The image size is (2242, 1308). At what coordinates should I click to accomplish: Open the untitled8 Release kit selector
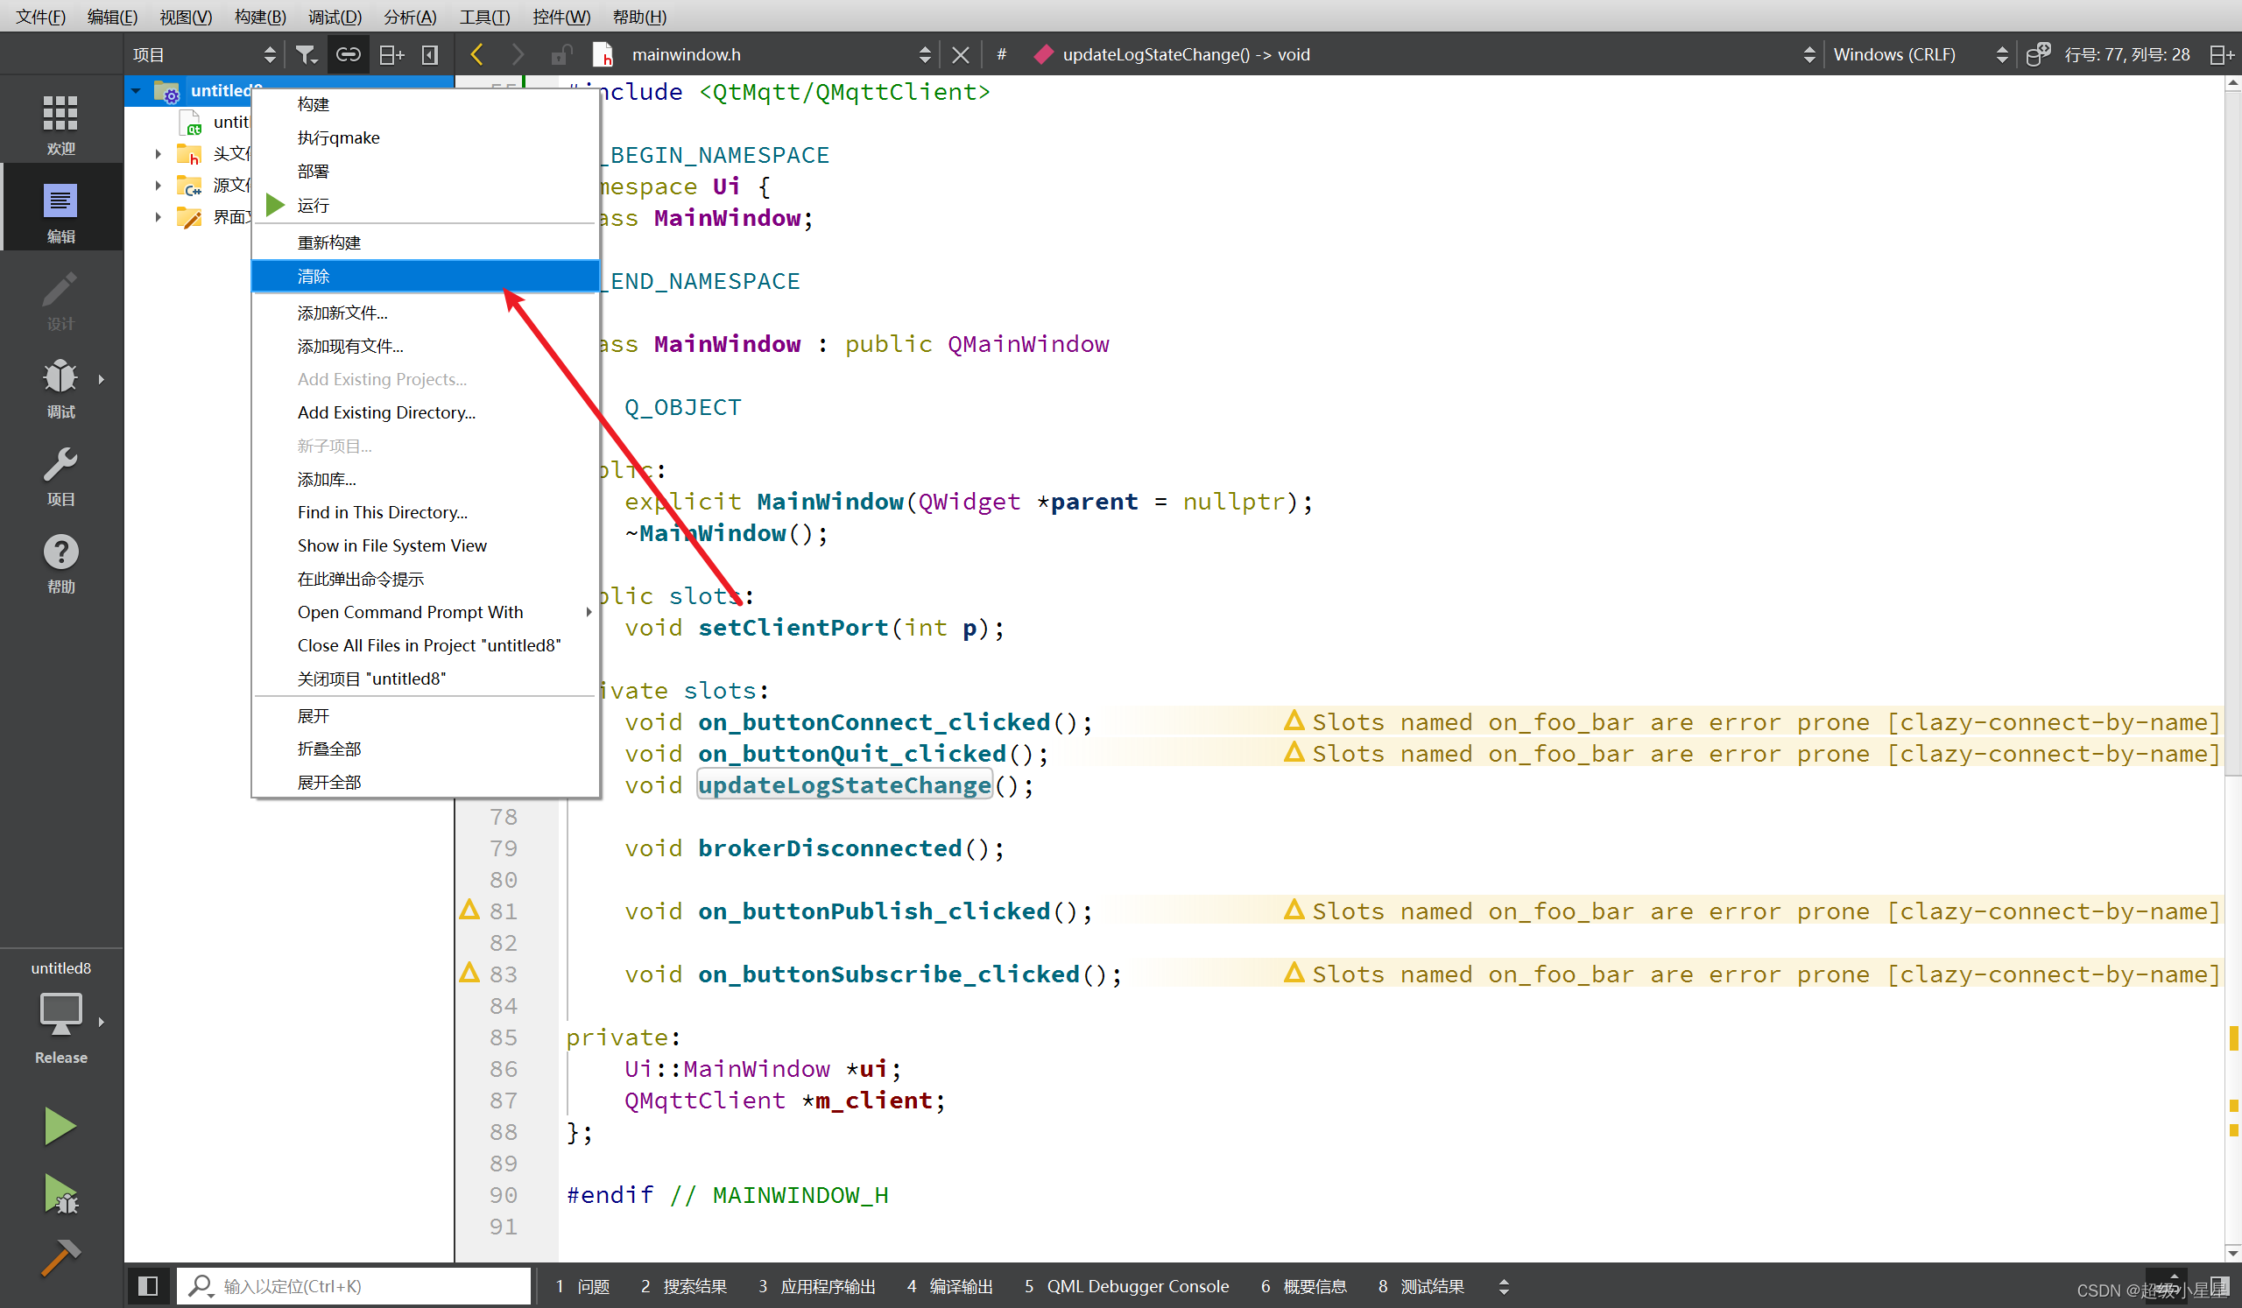(60, 1012)
